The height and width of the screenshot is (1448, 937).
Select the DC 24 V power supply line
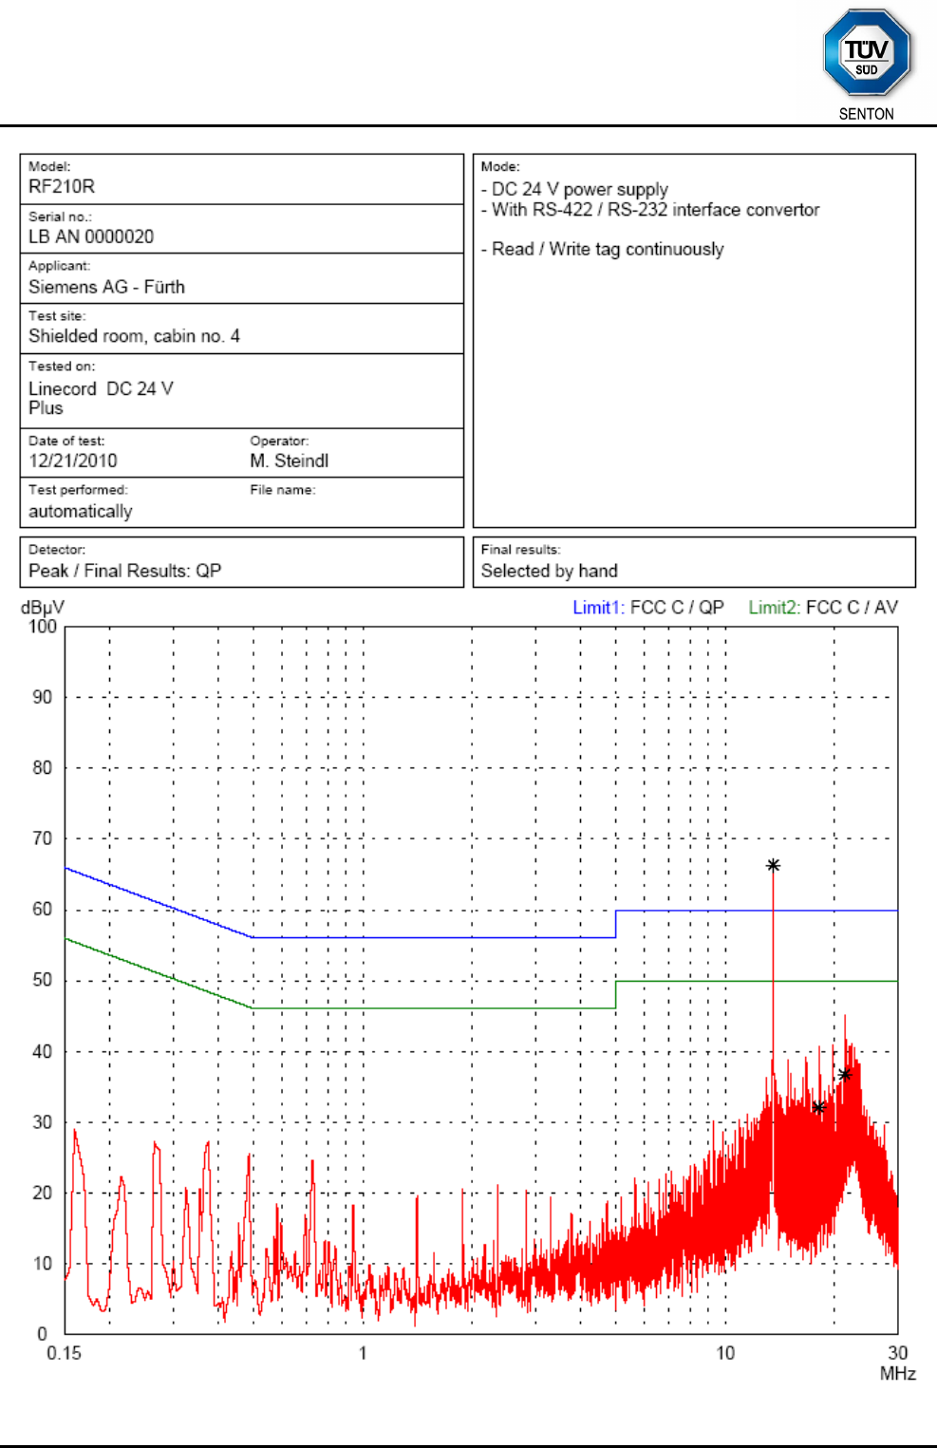click(574, 190)
